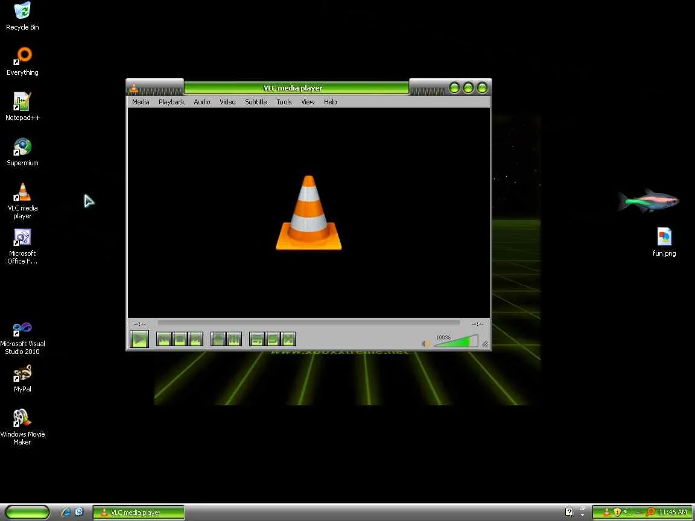Open the Help menu
This screenshot has height=521, width=695.
[x=330, y=102]
